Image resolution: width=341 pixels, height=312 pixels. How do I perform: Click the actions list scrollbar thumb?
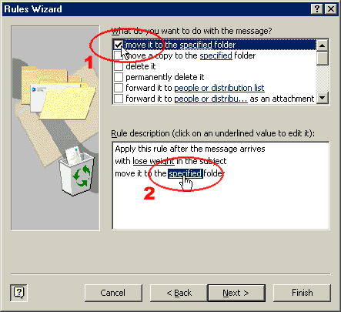(323, 58)
